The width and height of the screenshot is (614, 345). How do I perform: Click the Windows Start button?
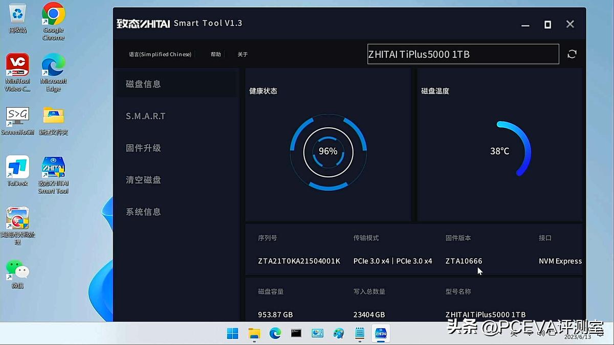point(232,333)
